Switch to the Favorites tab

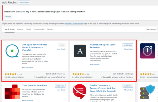click(50, 29)
